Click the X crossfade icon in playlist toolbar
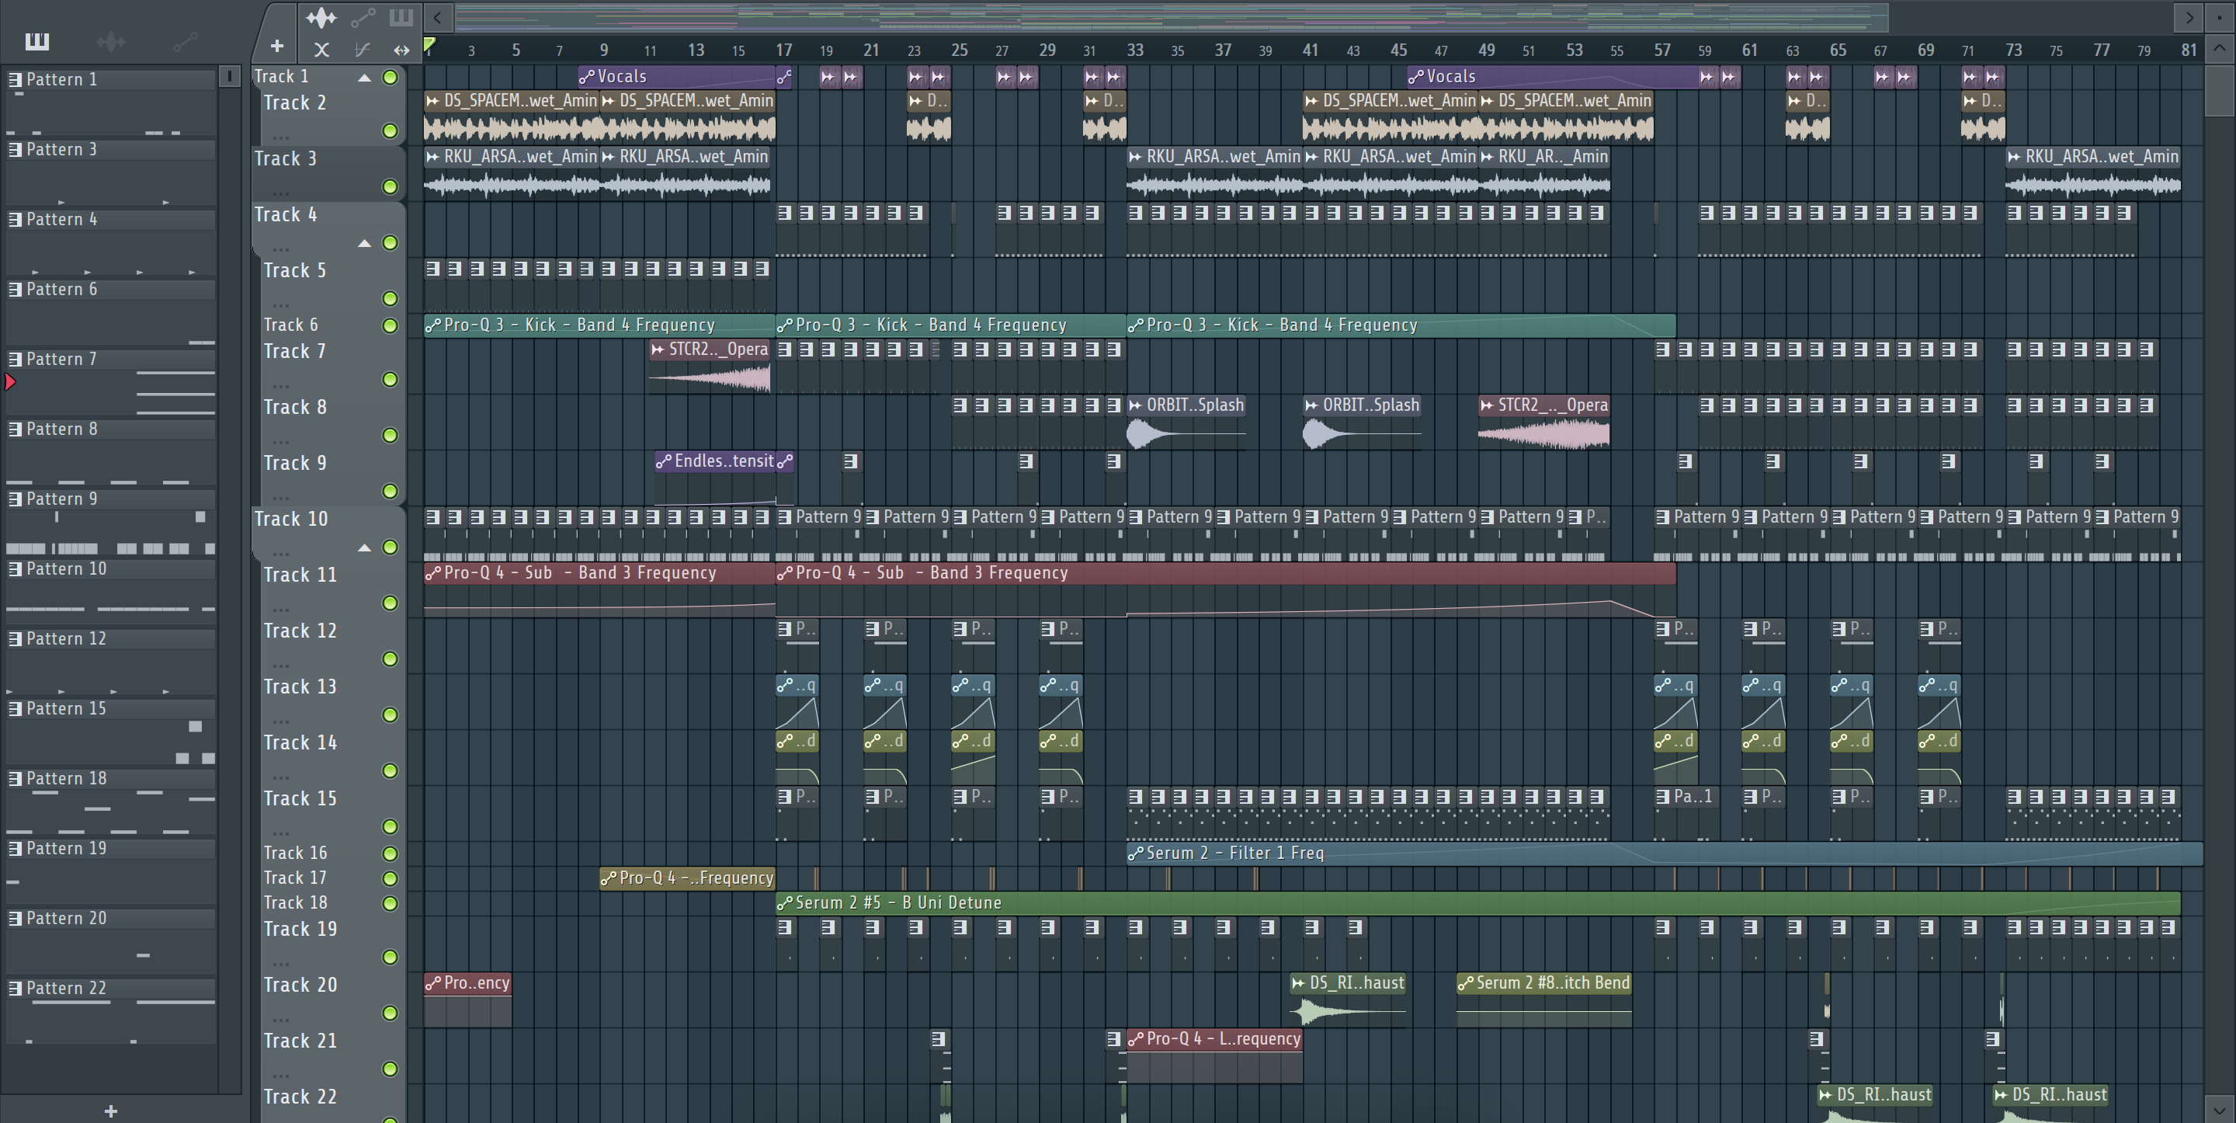 coord(321,50)
